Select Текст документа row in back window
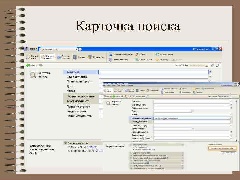240x180 pixels. tap(81, 101)
